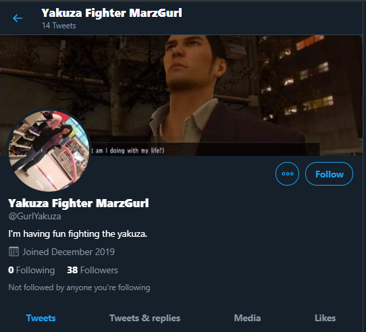Open the 38 Followers list

coord(93,270)
